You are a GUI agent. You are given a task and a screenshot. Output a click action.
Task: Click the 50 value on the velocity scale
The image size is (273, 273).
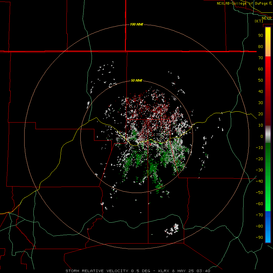261,80
